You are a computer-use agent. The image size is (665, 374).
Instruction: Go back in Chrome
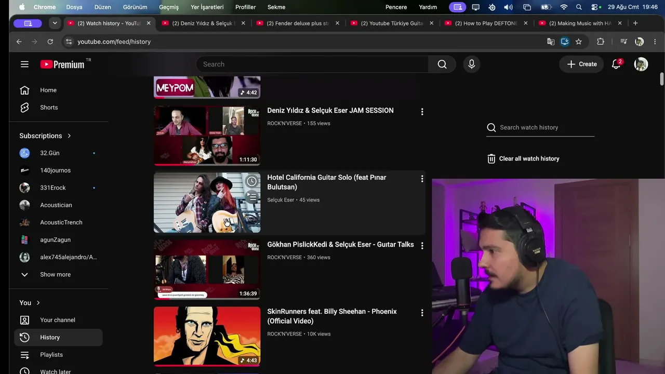(x=19, y=42)
